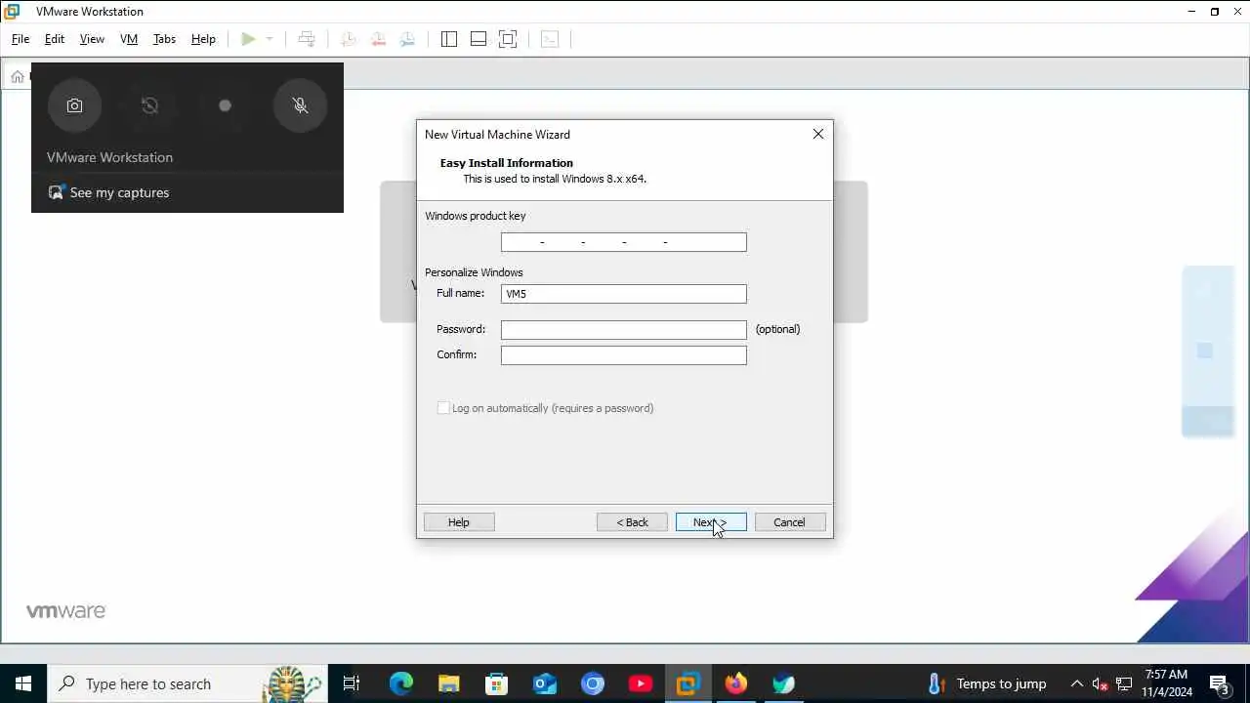Click Take a snapshot toolbar icon
Viewport: 1250px width, 703px height.
point(349,39)
